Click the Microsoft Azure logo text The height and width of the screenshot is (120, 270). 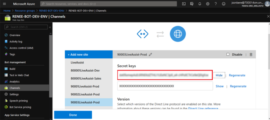[x=24, y=4]
